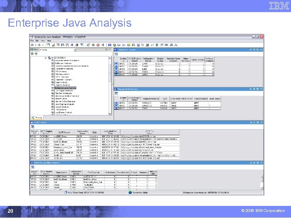Click the link icon under the DJAR Analysis header

[32, 127]
